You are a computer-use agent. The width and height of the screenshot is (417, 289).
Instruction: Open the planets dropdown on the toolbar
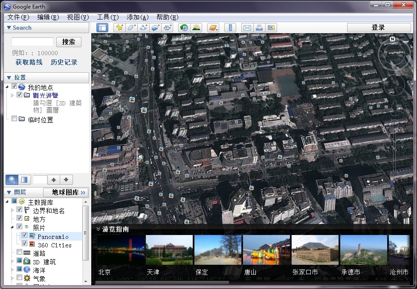point(214,27)
